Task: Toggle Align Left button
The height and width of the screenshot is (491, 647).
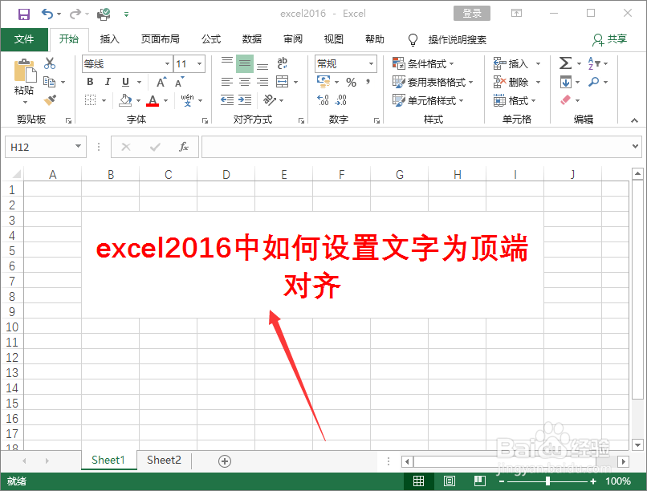Action: (x=227, y=82)
